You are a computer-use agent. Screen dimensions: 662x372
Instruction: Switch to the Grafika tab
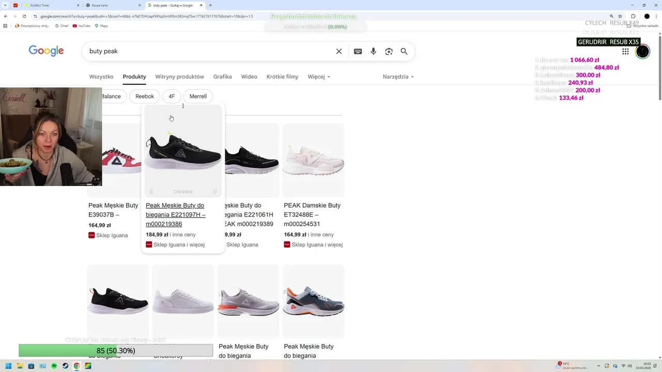point(222,76)
